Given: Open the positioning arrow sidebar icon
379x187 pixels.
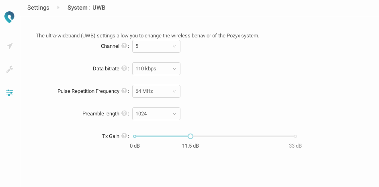Looking at the screenshot, I should pos(10,46).
